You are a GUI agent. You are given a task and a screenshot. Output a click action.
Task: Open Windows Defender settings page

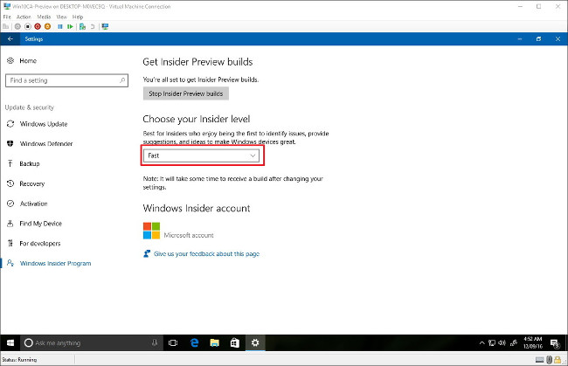(x=46, y=144)
